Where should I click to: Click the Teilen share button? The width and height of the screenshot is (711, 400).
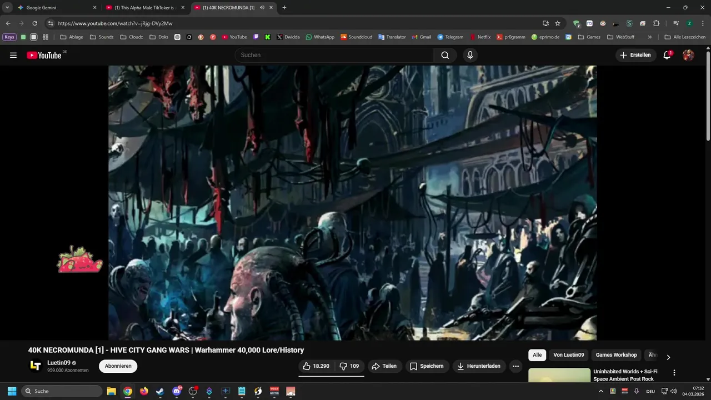click(x=384, y=366)
